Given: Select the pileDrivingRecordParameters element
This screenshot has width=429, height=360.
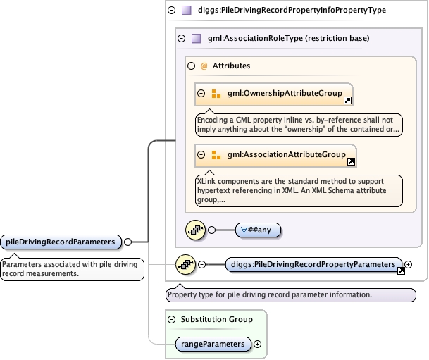Looking at the screenshot, I should pyautogui.click(x=60, y=242).
